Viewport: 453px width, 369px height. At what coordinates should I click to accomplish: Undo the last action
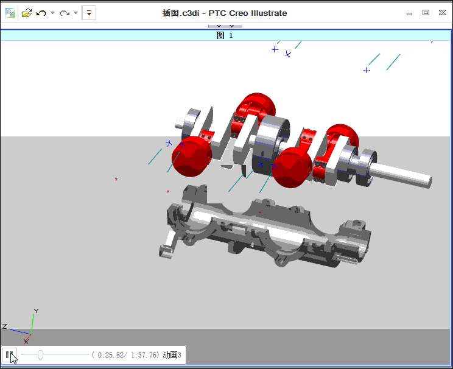click(x=41, y=13)
